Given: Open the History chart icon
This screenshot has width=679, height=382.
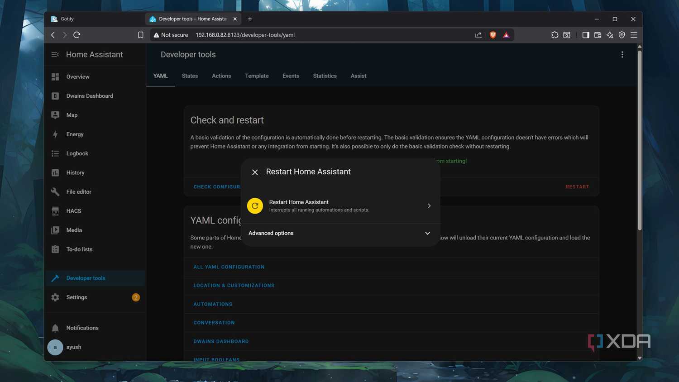Looking at the screenshot, I should 55,172.
